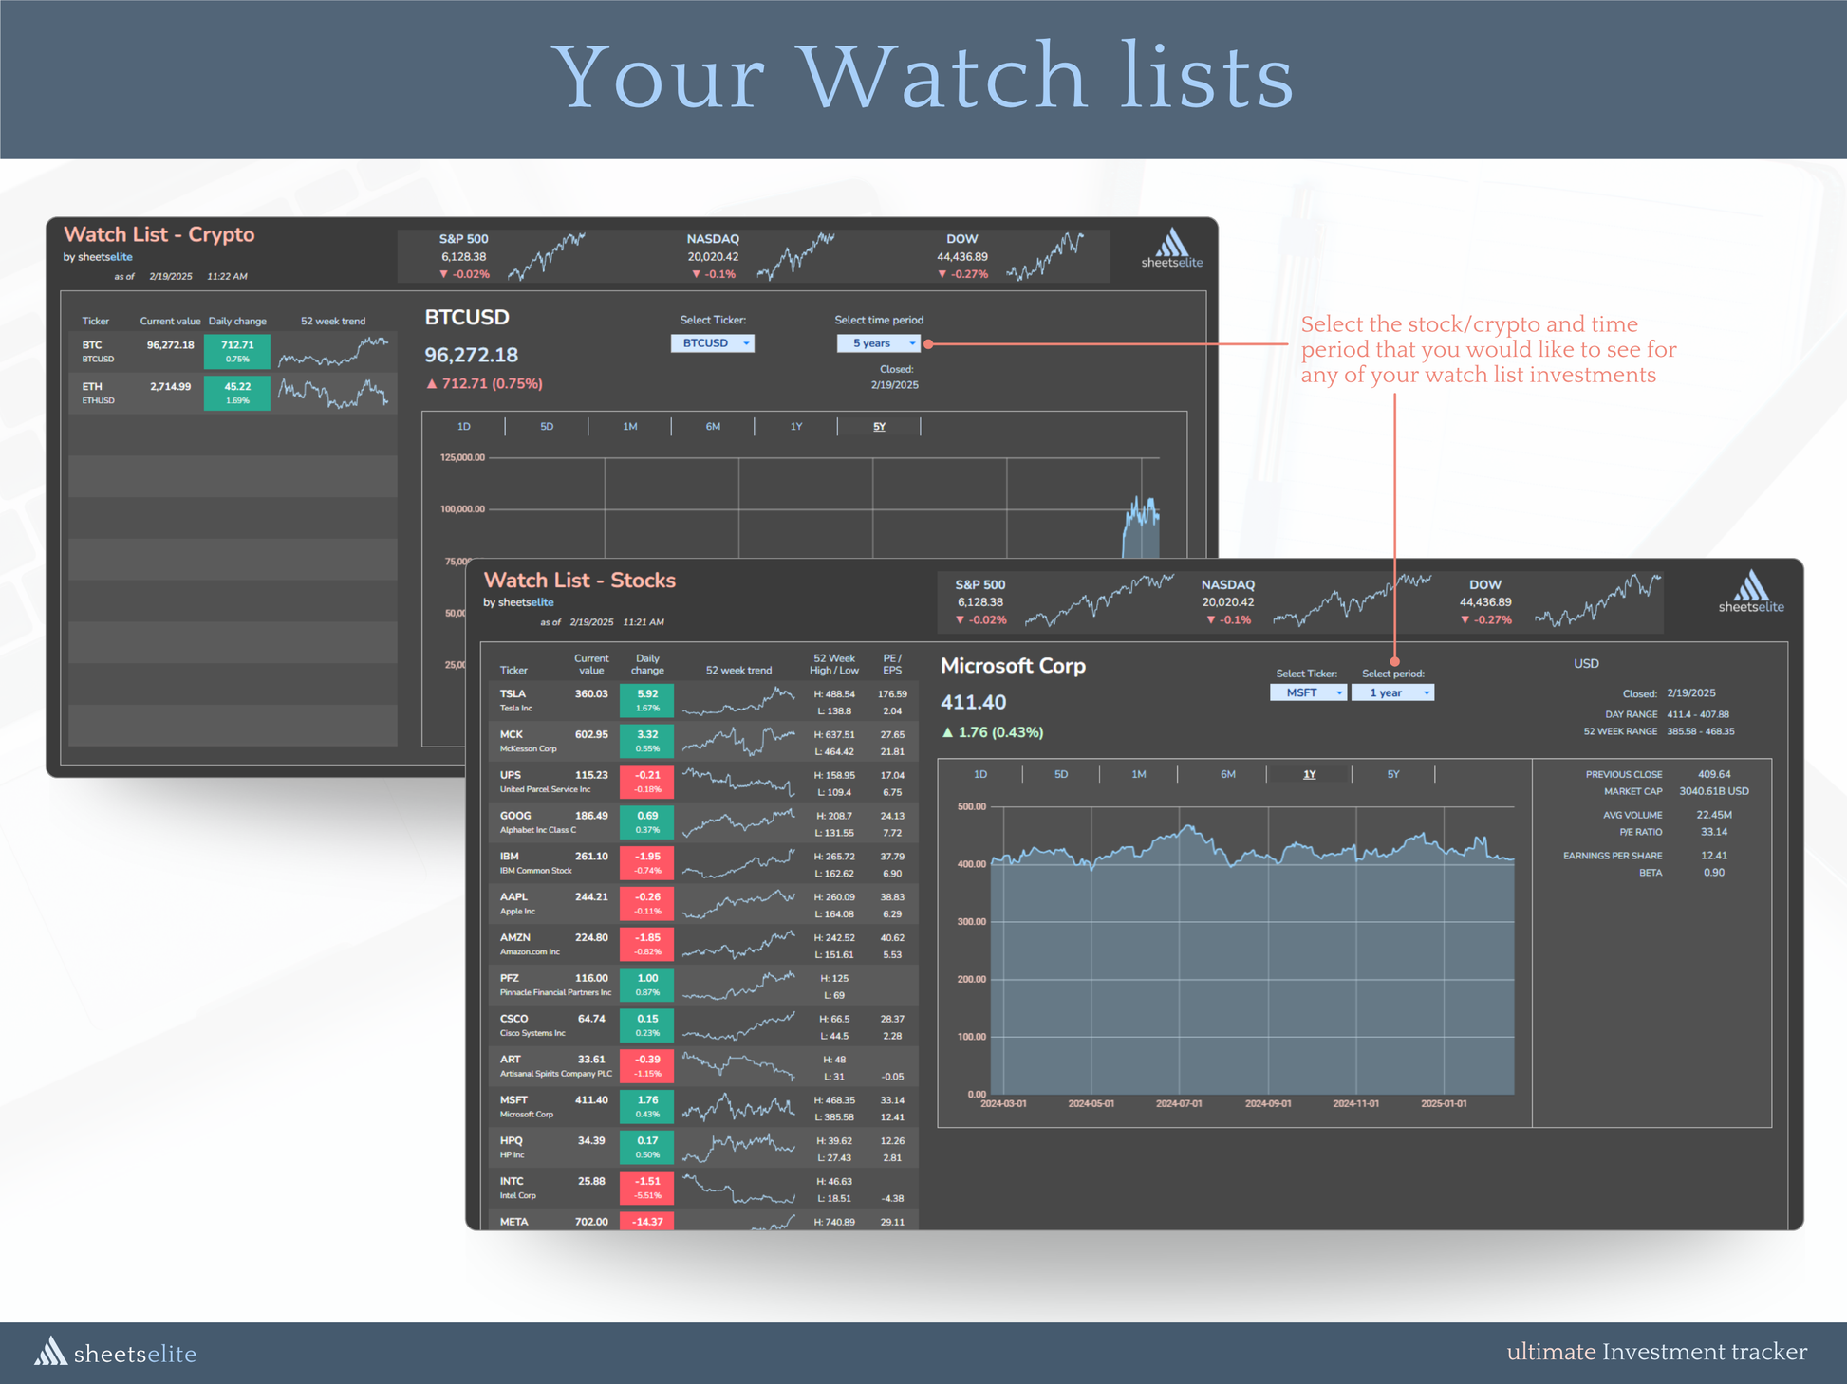Select the 1M tab in Microsoft chart
Screen dimensions: 1847x1384
[1139, 774]
